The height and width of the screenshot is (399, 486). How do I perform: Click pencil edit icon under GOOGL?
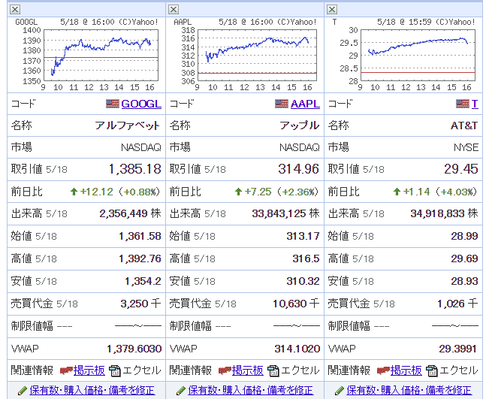(x=23, y=391)
